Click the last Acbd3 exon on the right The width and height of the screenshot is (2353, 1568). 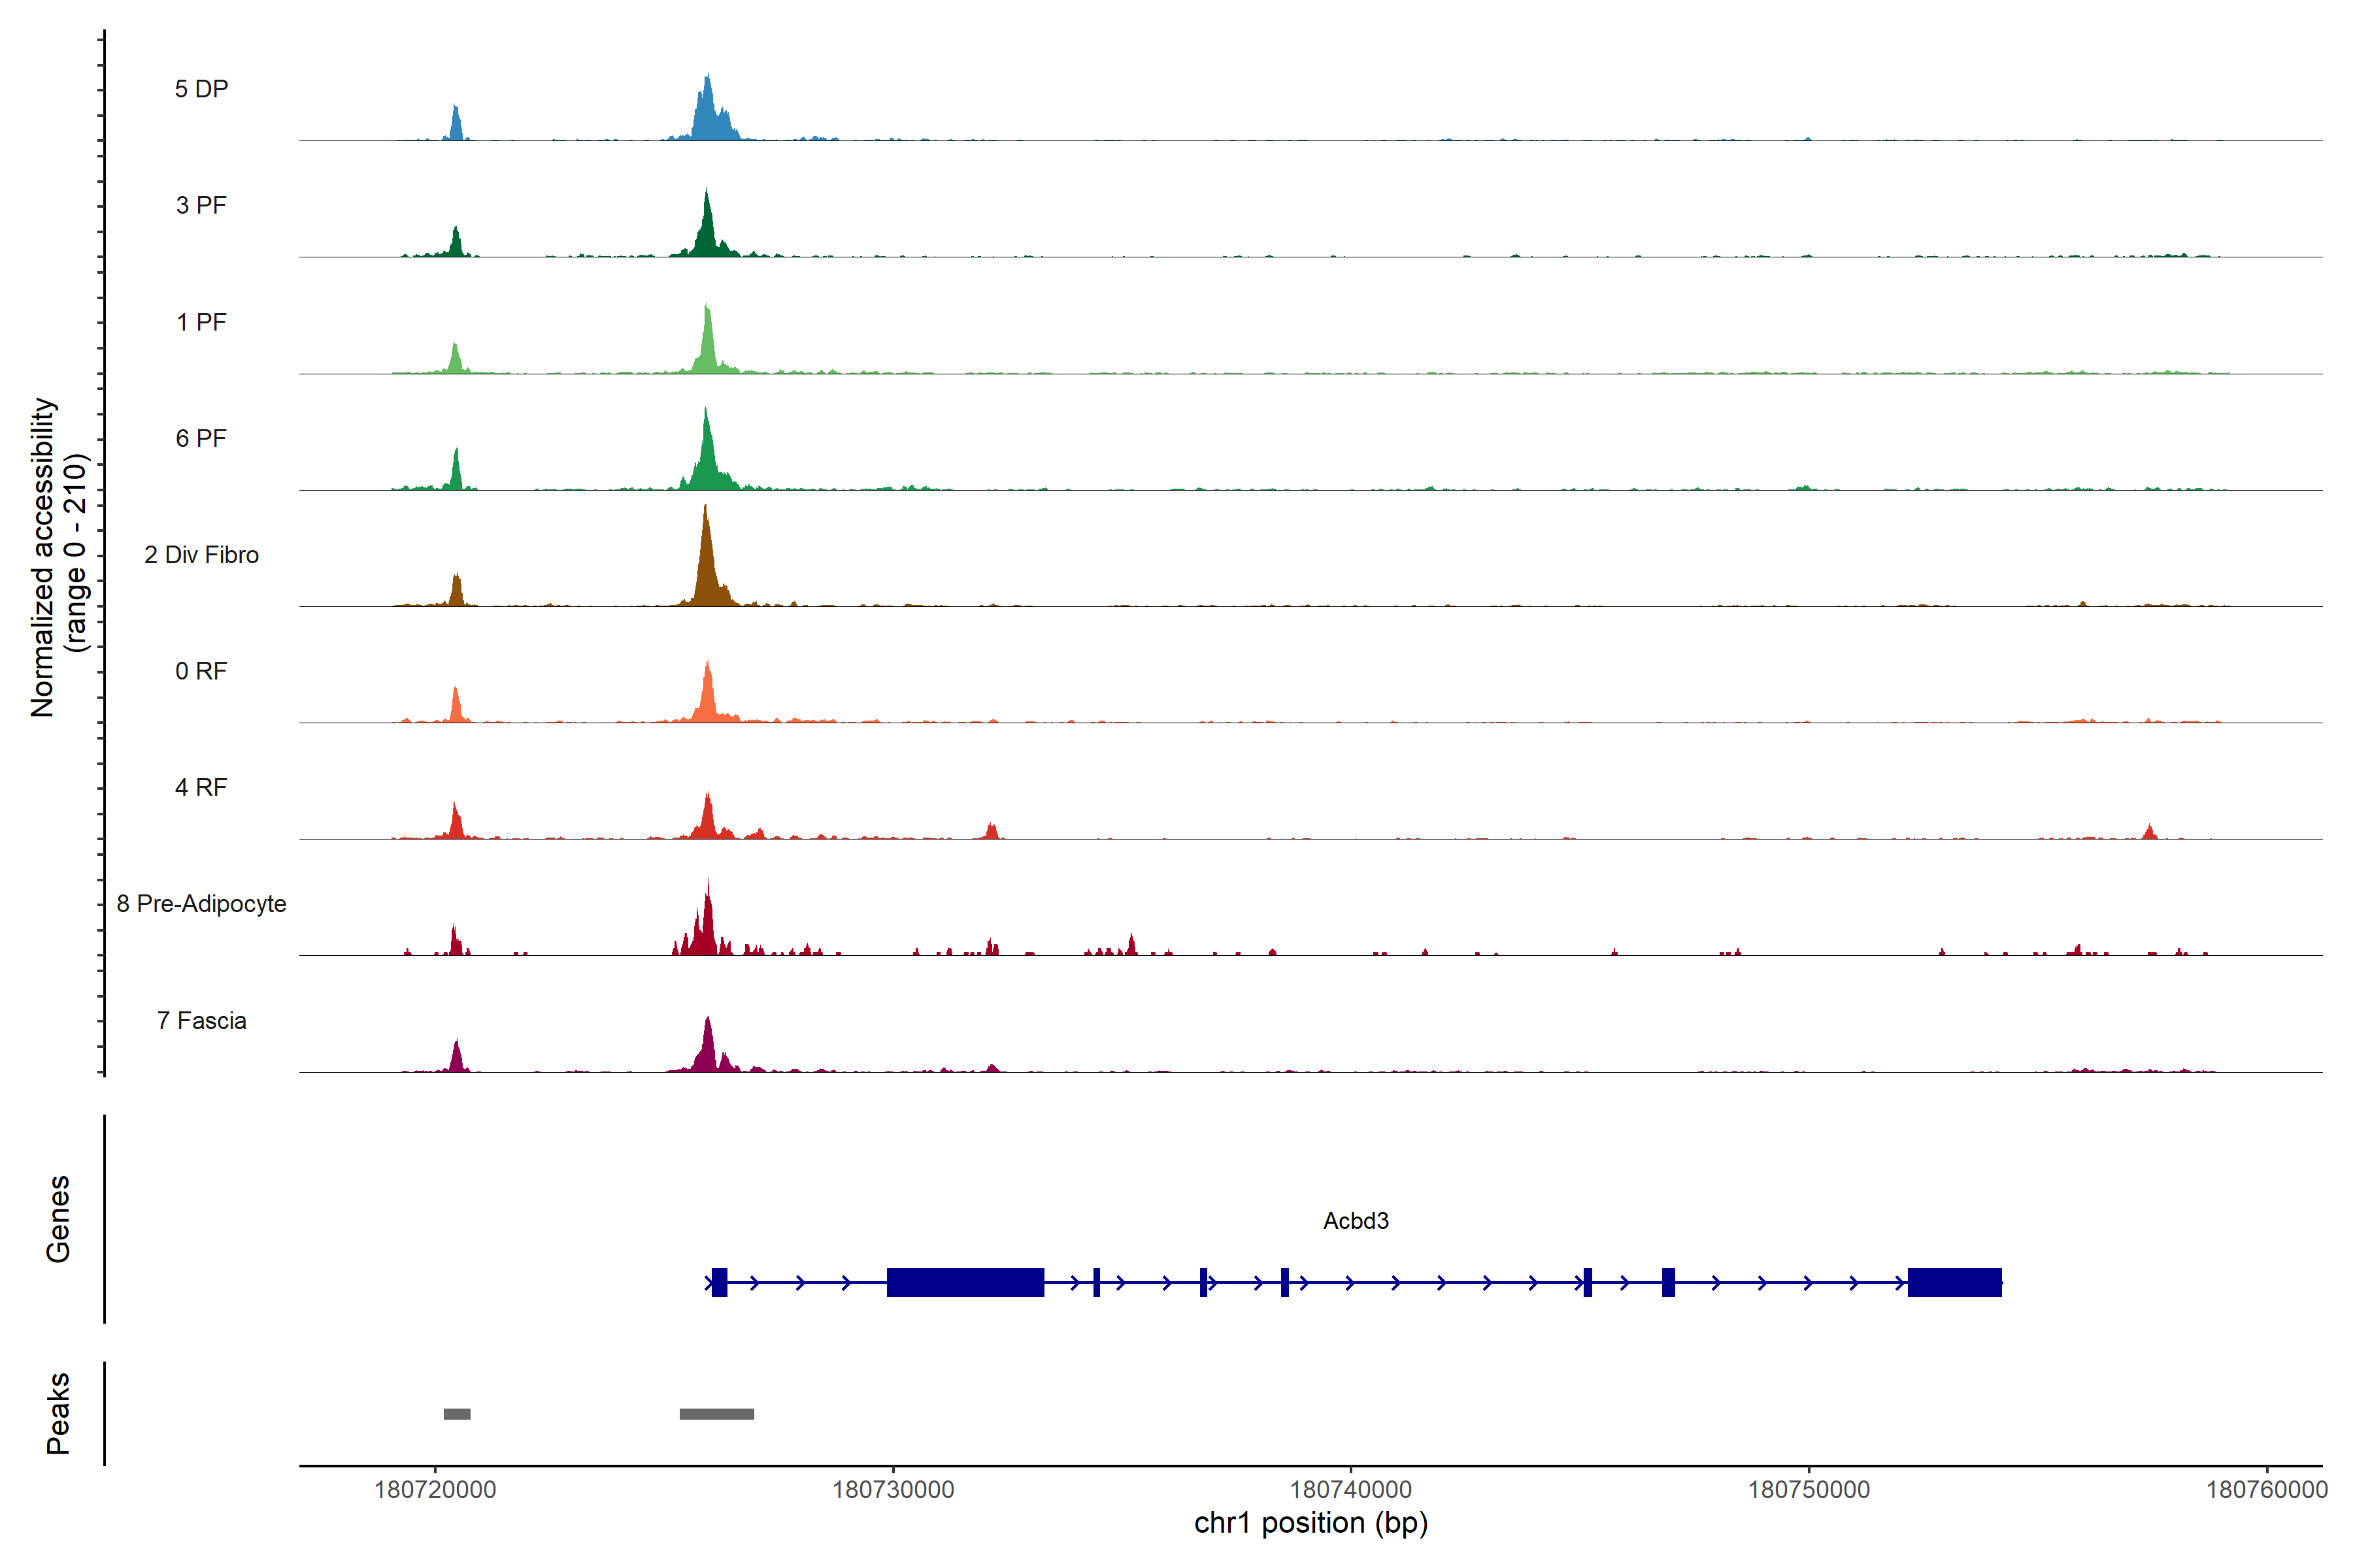coord(1954,1282)
